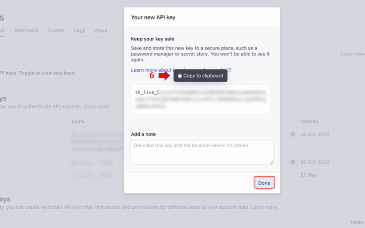
Task: Click the CREATED column header
Action: [309, 122]
